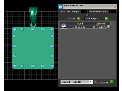Click the green arrow next to Save Report

(x=107, y=18)
